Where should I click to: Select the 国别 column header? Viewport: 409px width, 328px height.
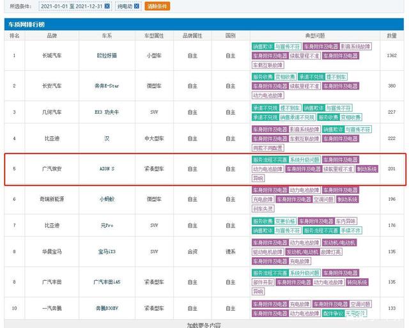point(231,36)
